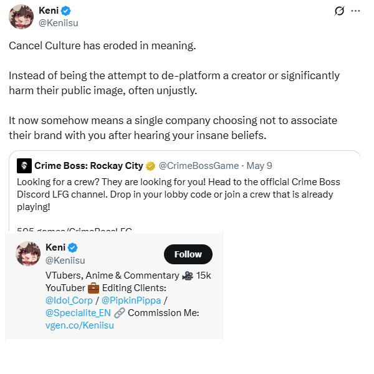
Task: Open the quoted tweet's May 9 timestamp
Action: tap(259, 166)
